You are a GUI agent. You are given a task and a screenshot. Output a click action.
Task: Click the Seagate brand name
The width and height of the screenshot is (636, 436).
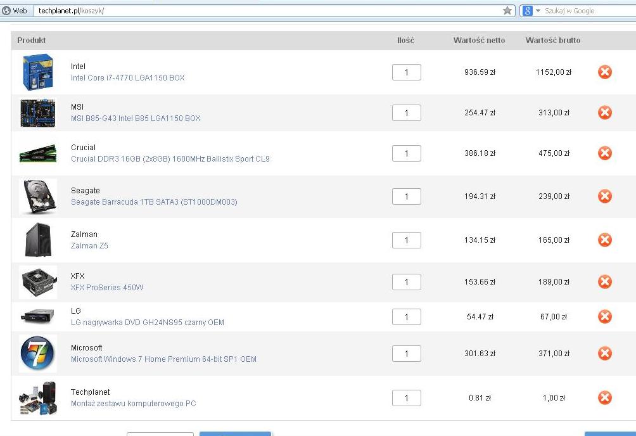click(85, 191)
